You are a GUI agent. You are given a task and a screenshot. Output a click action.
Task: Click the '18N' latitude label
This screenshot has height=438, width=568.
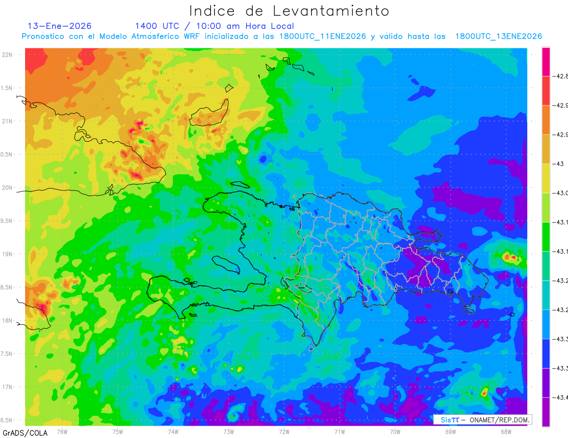point(8,320)
